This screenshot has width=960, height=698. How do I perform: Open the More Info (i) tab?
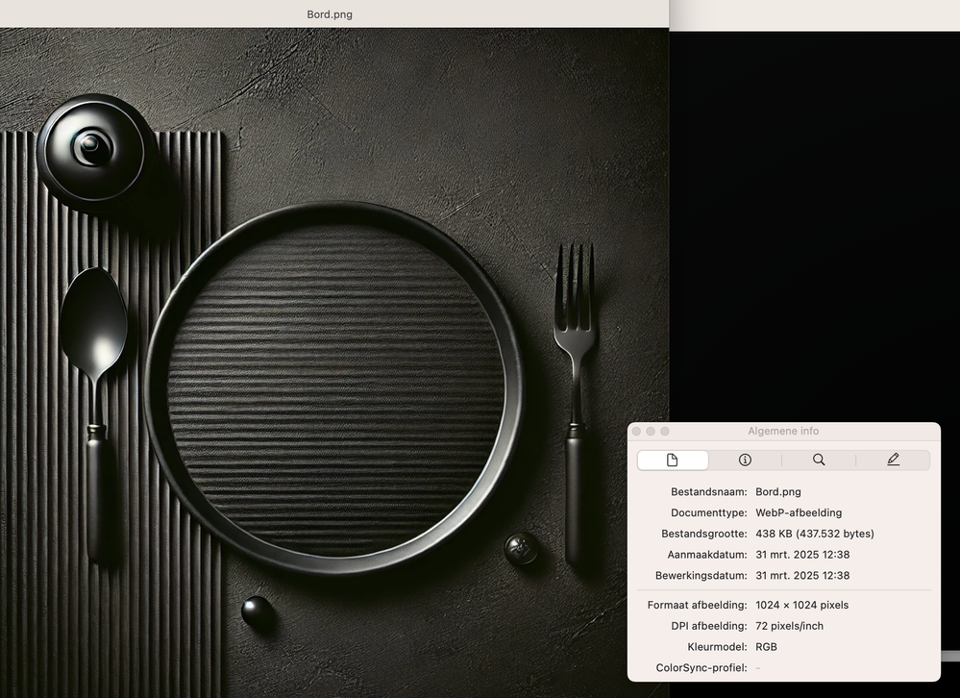[745, 460]
